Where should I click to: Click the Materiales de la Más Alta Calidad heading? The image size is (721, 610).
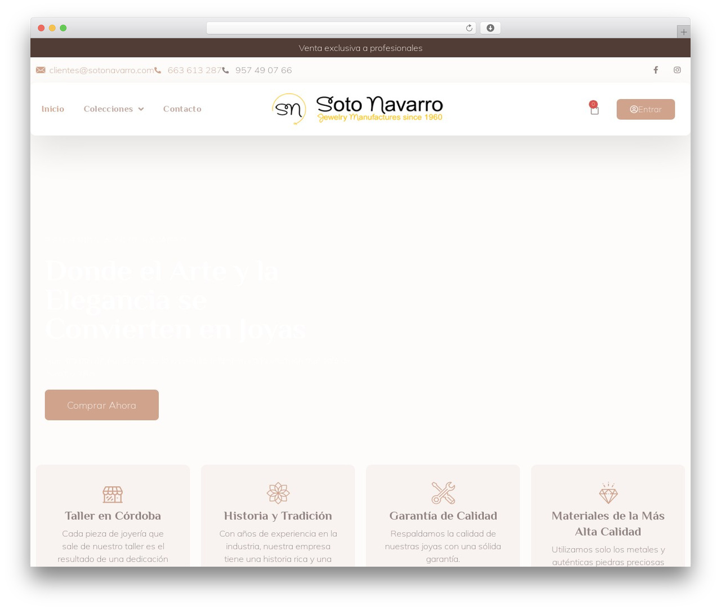point(608,524)
